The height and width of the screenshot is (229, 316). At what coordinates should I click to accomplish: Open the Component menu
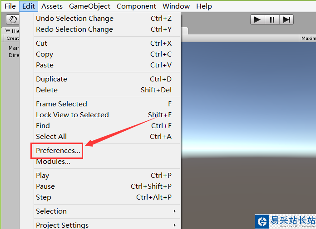[136, 6]
